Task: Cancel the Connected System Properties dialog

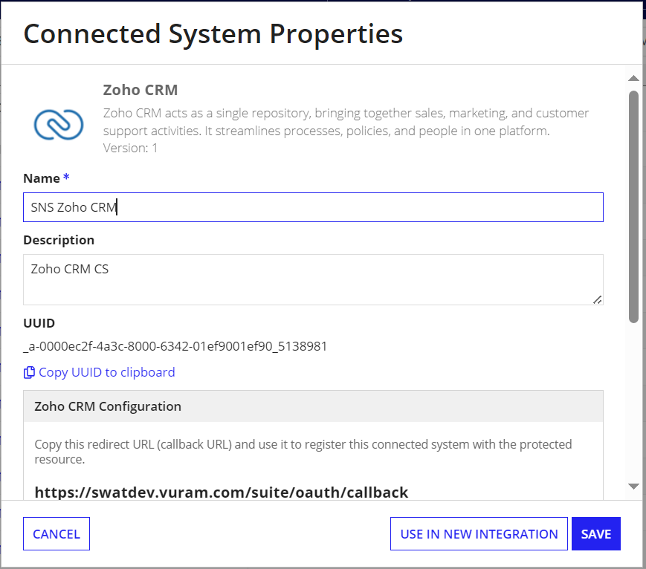Action: (56, 533)
